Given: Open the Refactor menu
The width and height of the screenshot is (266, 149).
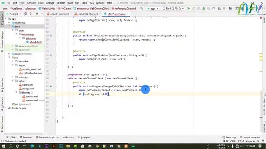Looking at the screenshot, I should coord(61,3).
